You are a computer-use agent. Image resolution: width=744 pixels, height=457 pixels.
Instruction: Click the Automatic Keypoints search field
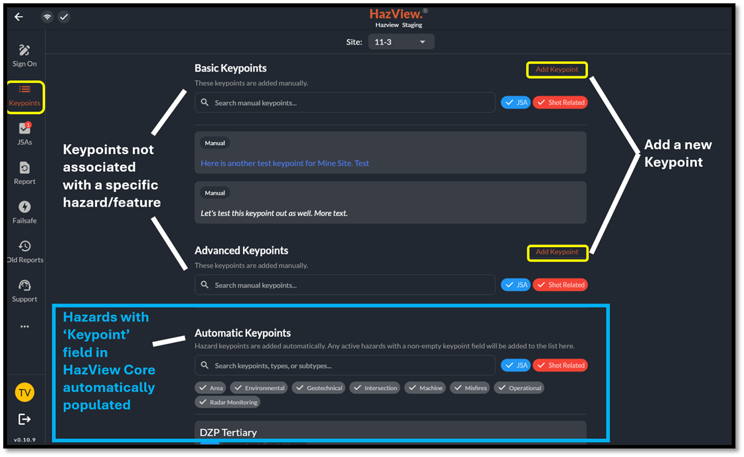[x=344, y=365]
